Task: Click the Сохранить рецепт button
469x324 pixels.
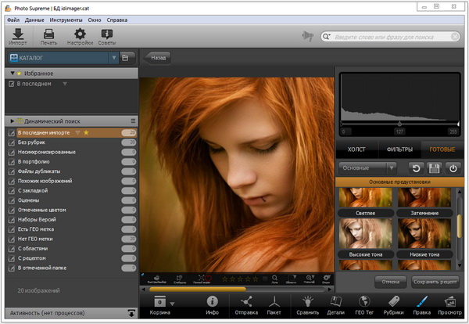Action: point(435,282)
